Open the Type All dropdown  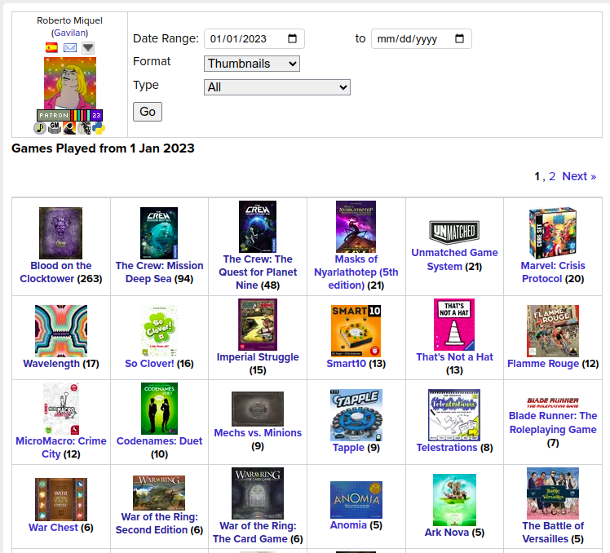click(x=277, y=87)
